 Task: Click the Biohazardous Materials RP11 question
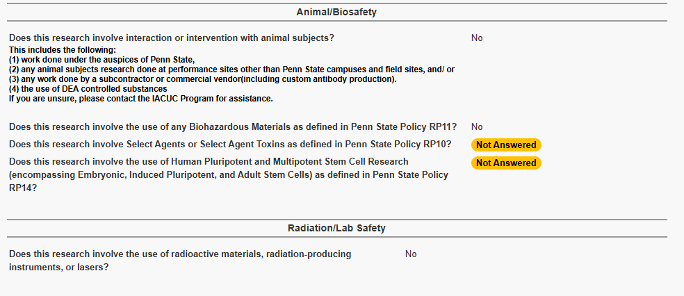tap(233, 127)
